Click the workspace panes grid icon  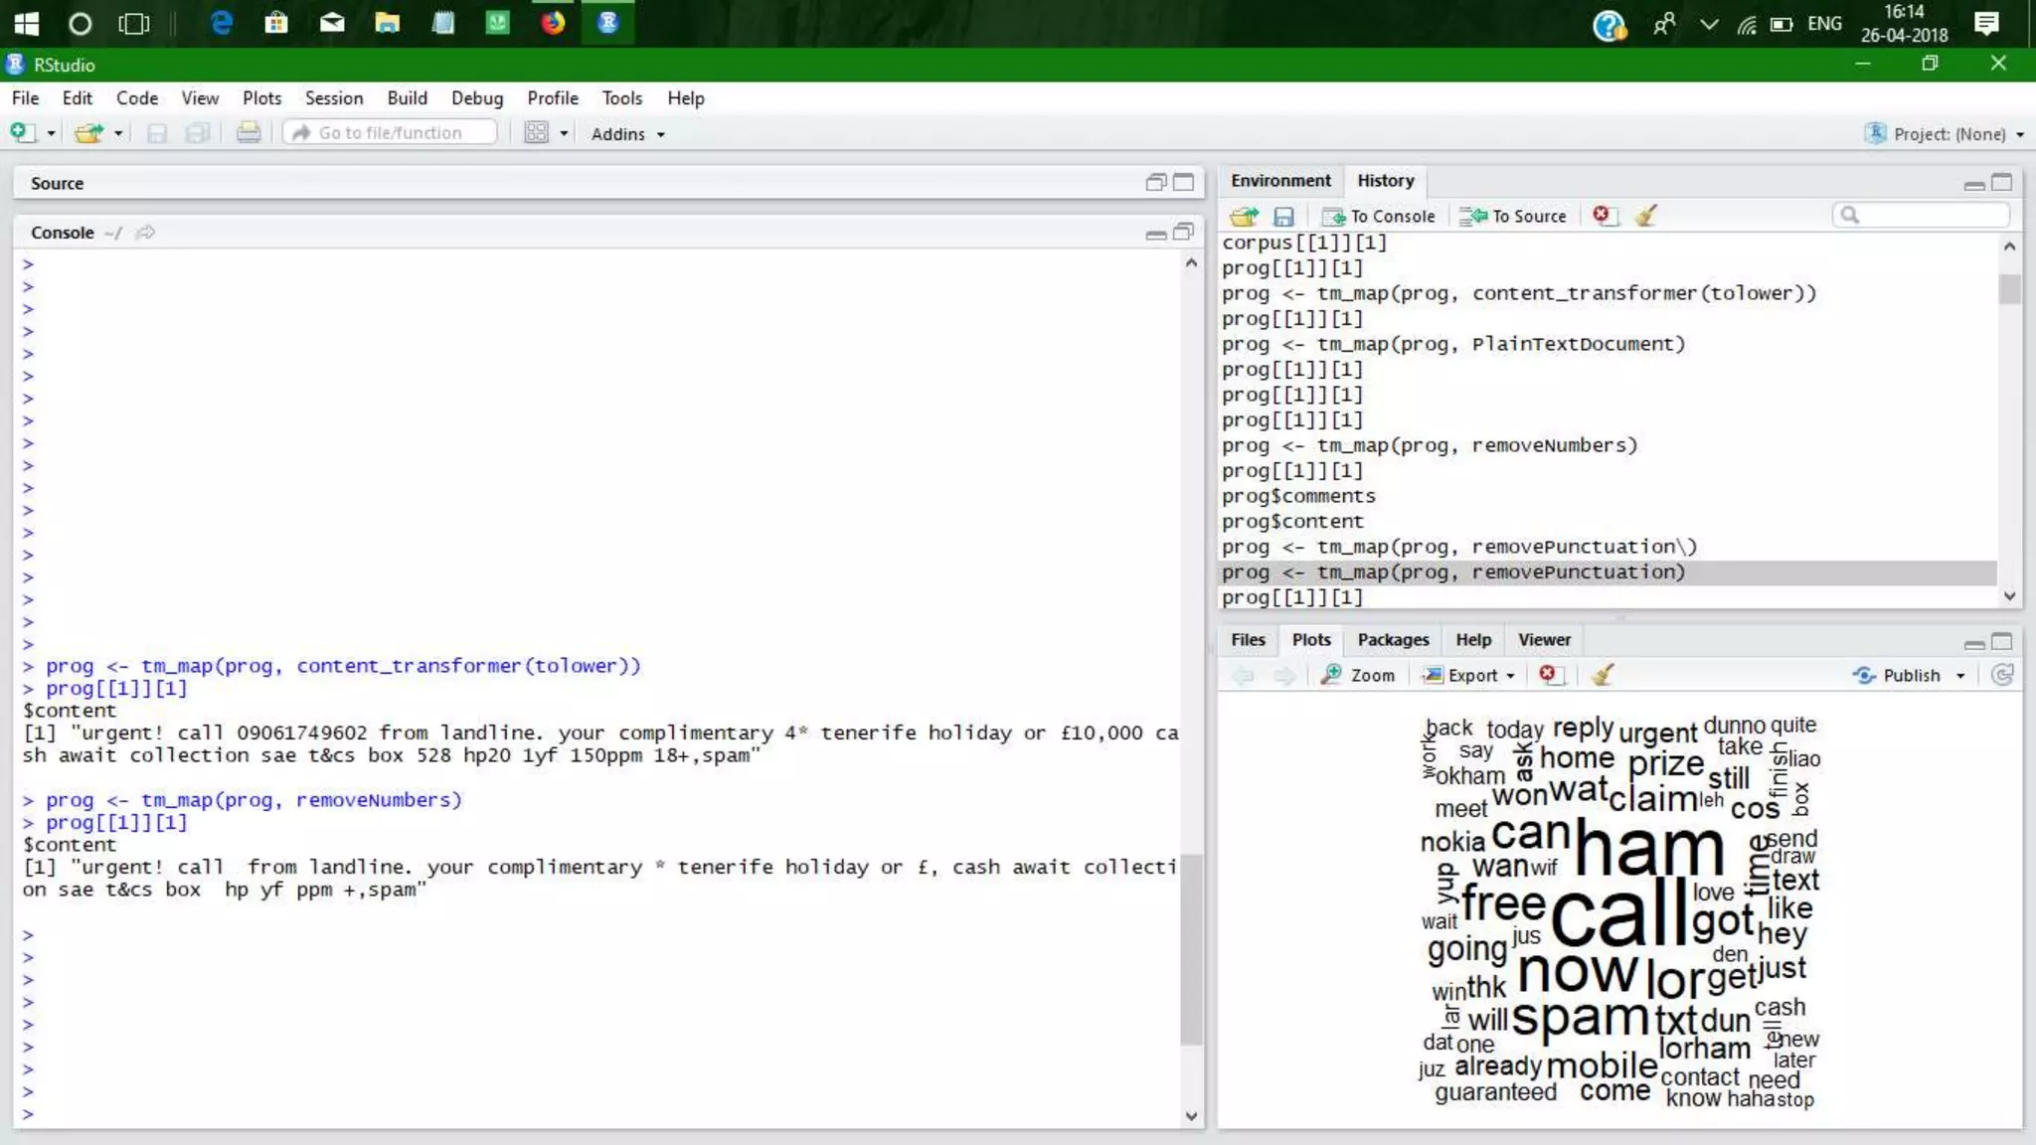pyautogui.click(x=536, y=132)
